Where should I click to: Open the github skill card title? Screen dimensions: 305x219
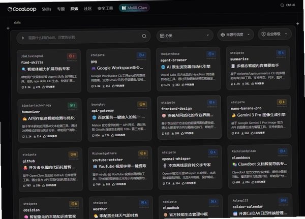tap(28, 161)
